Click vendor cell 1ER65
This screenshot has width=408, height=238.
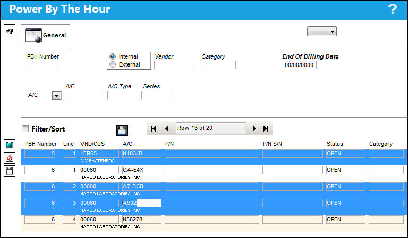(99, 153)
